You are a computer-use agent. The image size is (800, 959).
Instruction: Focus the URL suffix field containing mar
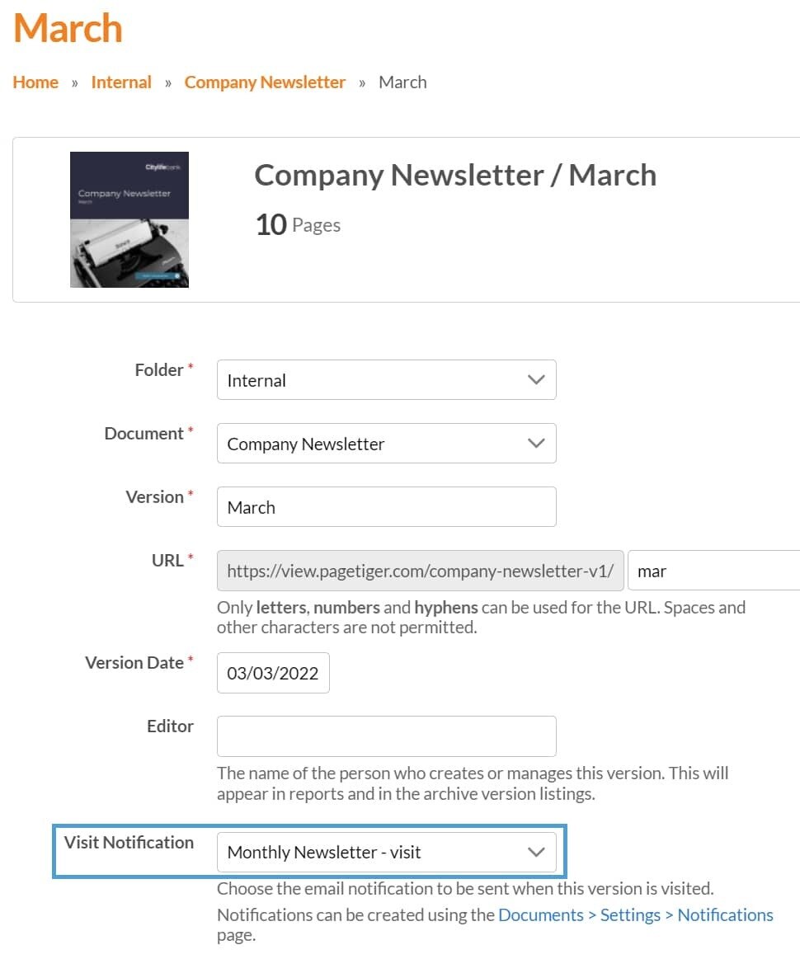pos(713,571)
